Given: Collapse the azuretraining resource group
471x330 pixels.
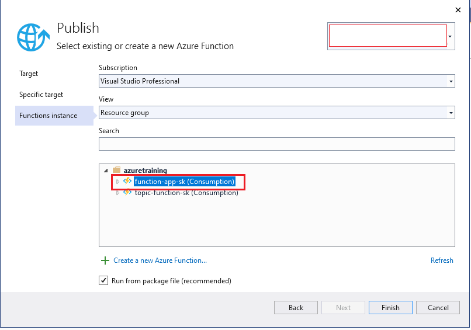Looking at the screenshot, I should point(106,171).
